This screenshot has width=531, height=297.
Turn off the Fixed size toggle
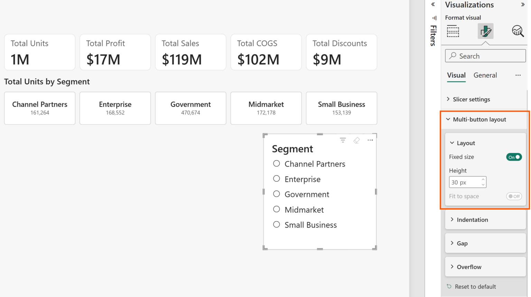click(514, 157)
